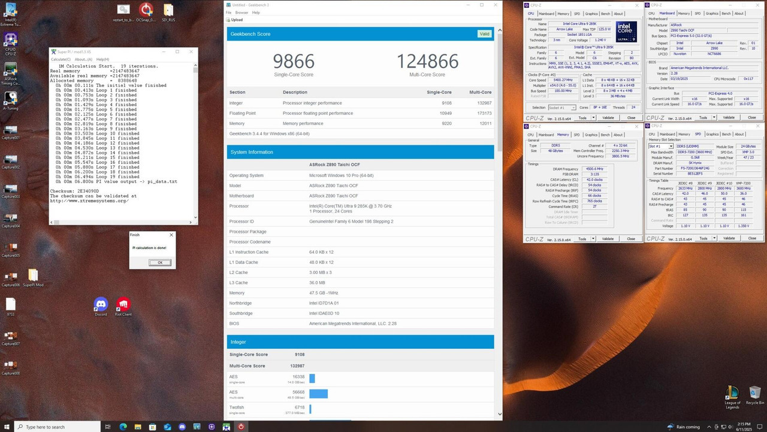Image resolution: width=767 pixels, height=432 pixels.
Task: Launch the CPUID CPU-Z desktop shortcut
Action: [10, 45]
